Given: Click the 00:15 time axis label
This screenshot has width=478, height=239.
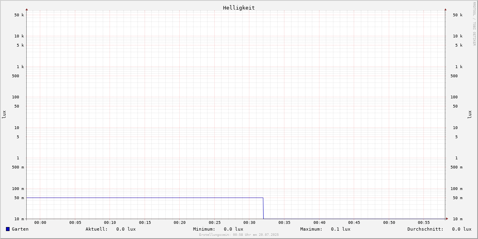Looking at the screenshot, I should tap(145, 223).
